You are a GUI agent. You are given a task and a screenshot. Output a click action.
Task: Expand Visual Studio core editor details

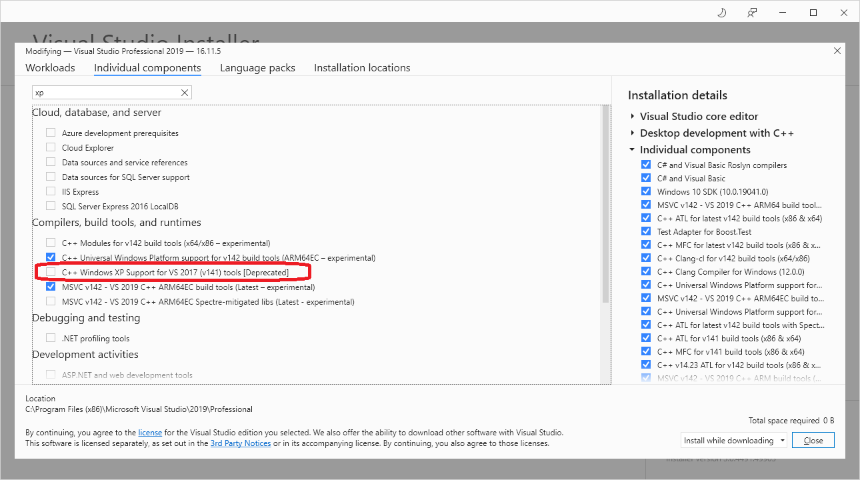[x=632, y=116]
